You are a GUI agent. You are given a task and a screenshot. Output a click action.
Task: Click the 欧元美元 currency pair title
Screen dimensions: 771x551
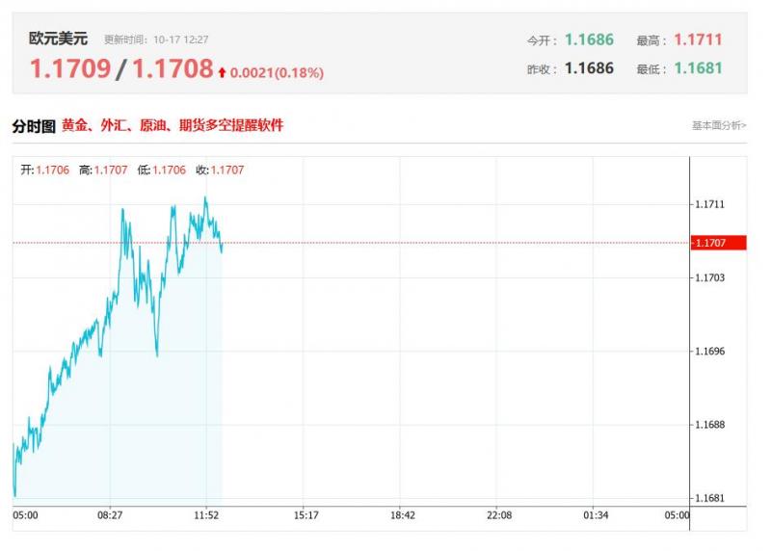click(x=58, y=39)
